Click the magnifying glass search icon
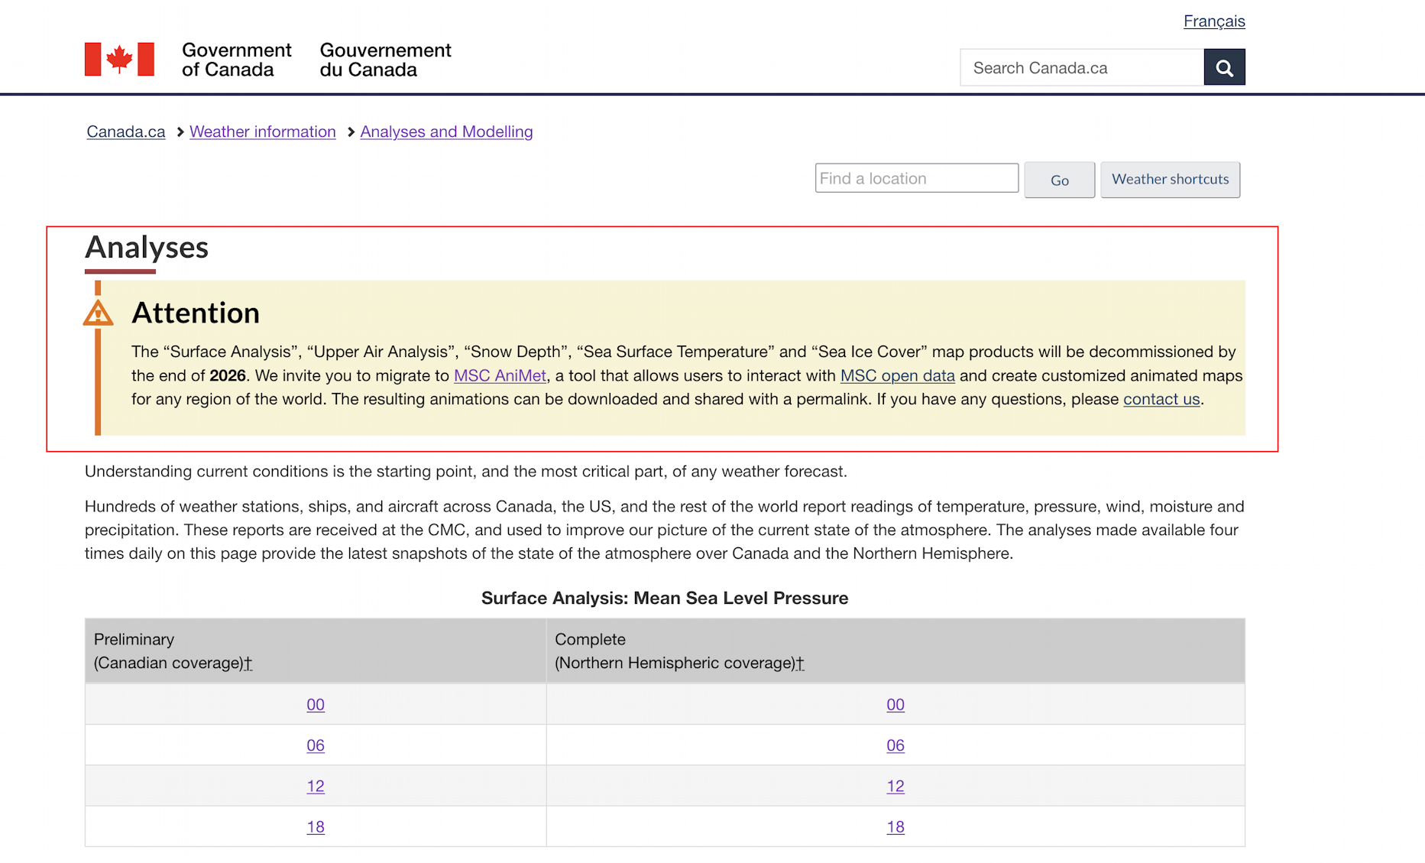Viewport: 1425px width, 863px height. coord(1224,67)
